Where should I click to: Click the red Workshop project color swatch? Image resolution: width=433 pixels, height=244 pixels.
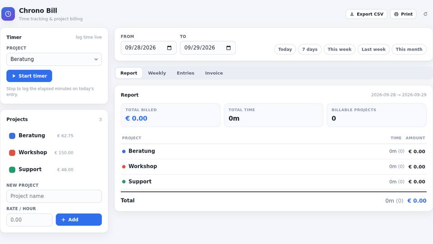coord(12,153)
